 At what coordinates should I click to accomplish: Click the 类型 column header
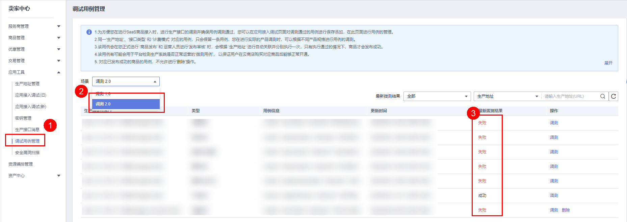[196, 111]
